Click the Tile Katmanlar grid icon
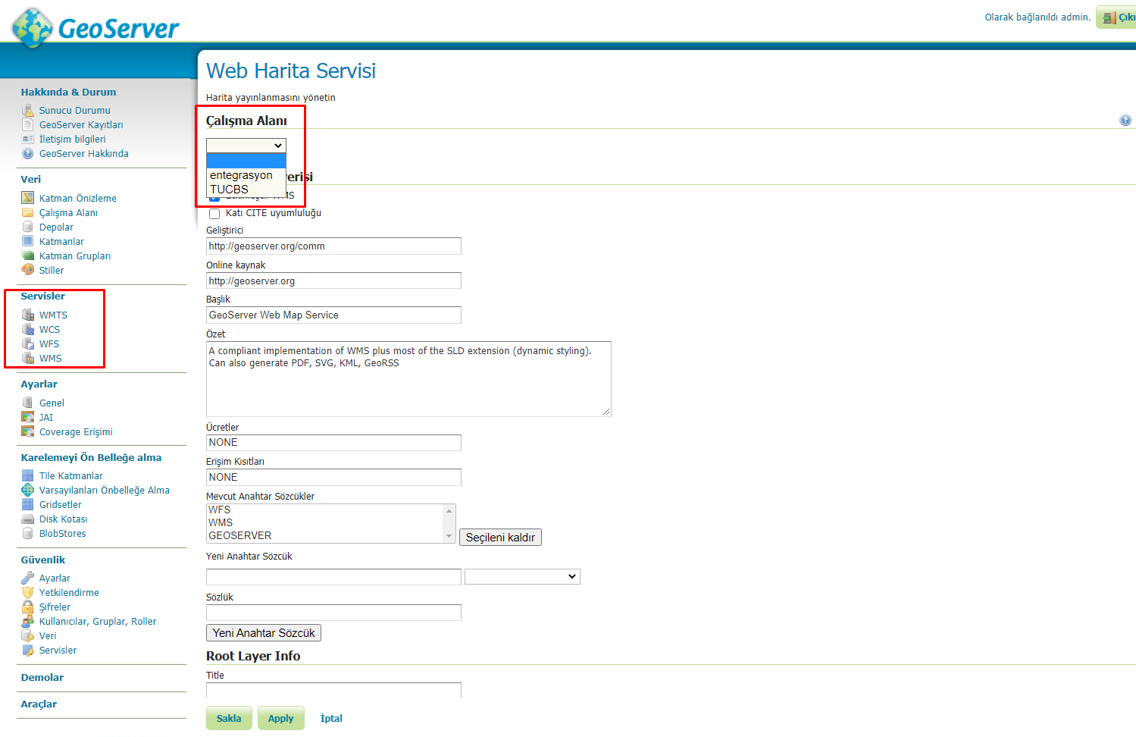 point(28,476)
